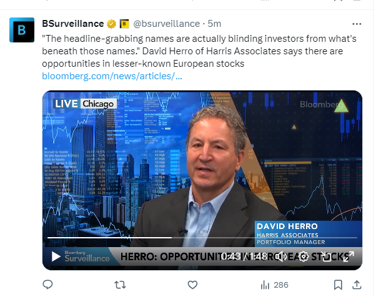This screenshot has width=376, height=297.
Task: Open the @bsurveillance handle
Action: 166,24
